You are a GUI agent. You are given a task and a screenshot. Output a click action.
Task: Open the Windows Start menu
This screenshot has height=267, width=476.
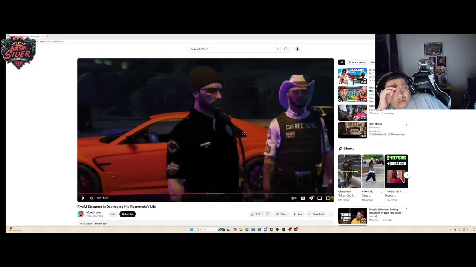192,230
